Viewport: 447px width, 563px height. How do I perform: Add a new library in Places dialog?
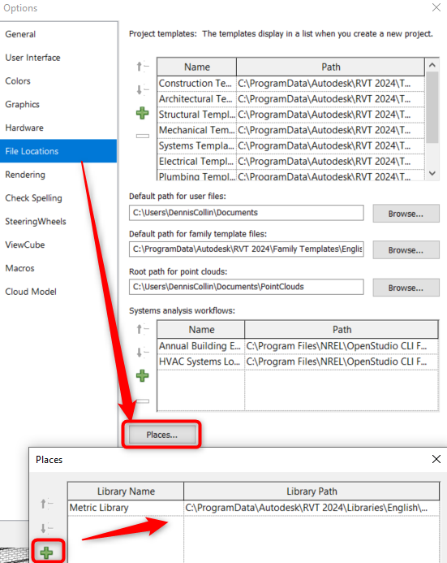[x=47, y=552]
